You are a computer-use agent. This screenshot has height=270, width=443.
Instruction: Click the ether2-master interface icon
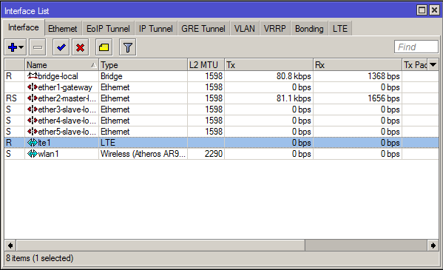(33, 98)
